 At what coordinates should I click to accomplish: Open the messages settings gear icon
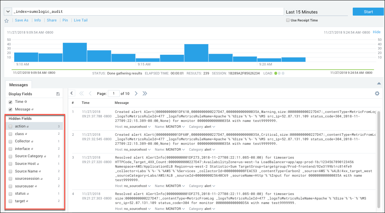(x=377, y=94)
